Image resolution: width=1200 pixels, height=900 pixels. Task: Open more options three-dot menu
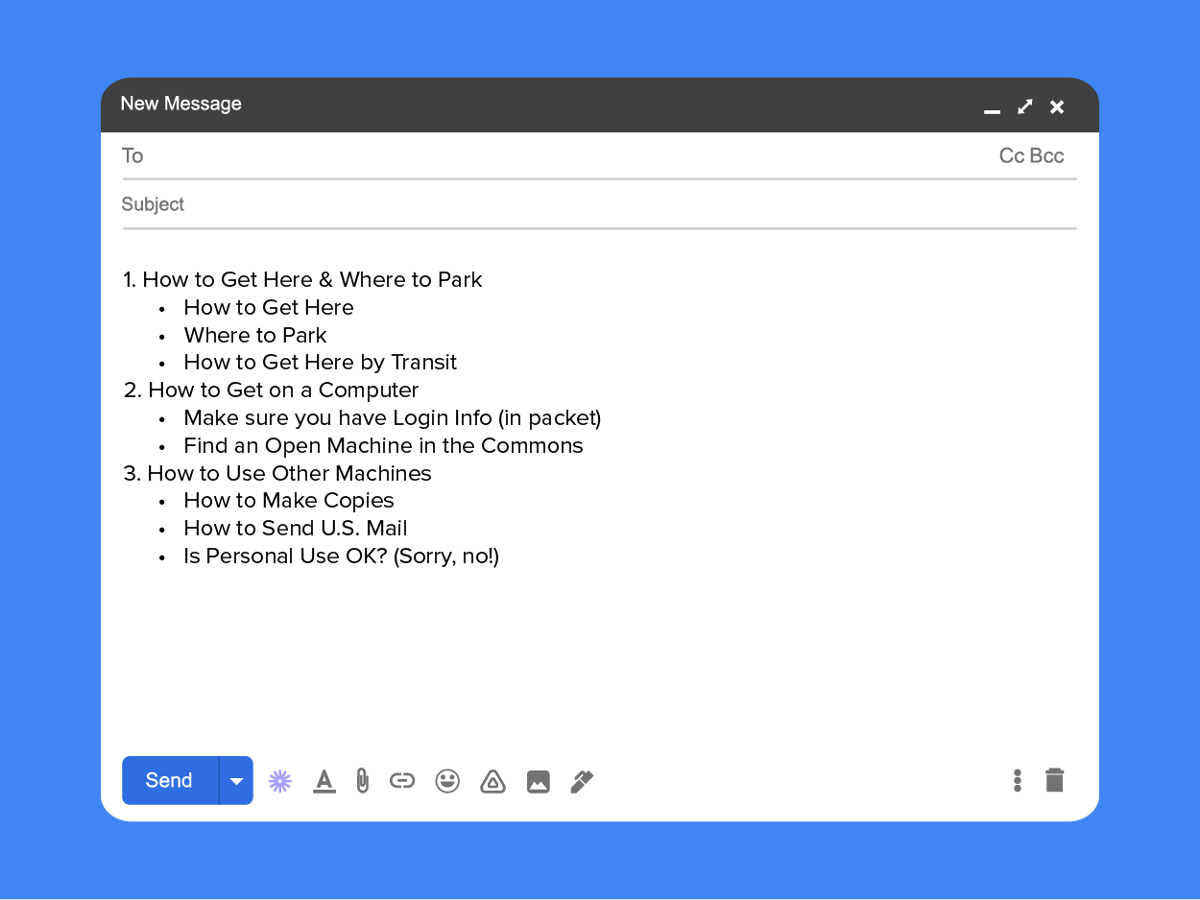pos(1018,780)
